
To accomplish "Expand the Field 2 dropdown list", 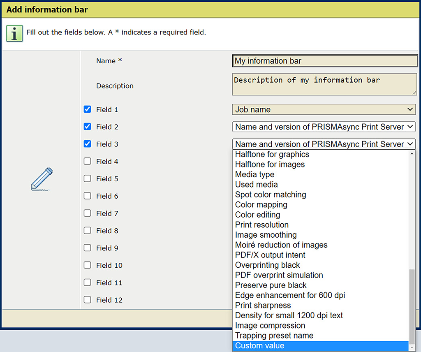I will (x=324, y=127).
